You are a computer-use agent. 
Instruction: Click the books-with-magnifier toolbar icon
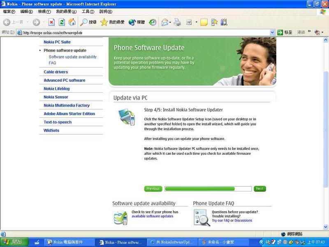[224, 22]
